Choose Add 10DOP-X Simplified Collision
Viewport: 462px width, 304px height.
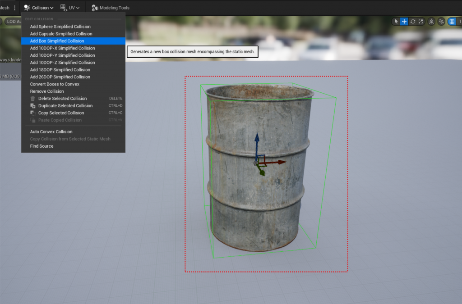[x=74, y=48]
